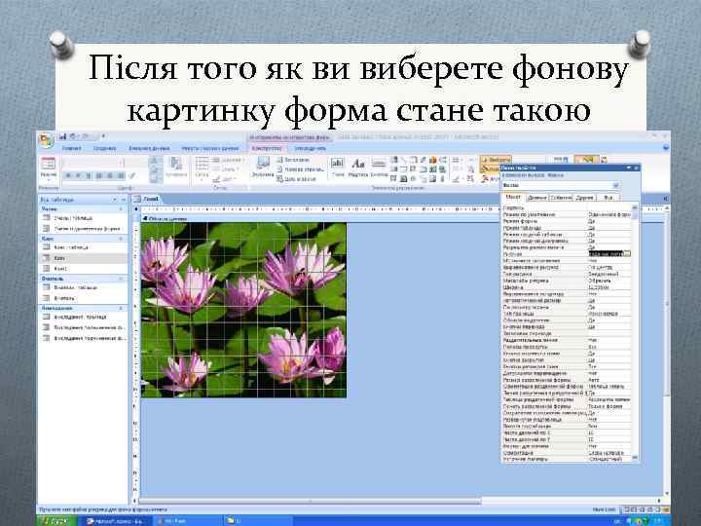701x526 pixels.
Task: Toggle Bold in the font group
Action: [x=68, y=175]
